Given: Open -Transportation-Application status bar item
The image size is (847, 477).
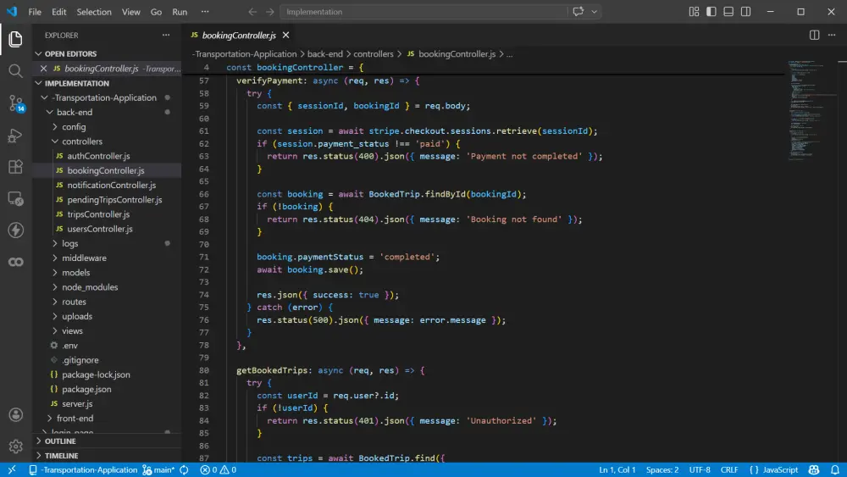Looking at the screenshot, I should pos(84,470).
